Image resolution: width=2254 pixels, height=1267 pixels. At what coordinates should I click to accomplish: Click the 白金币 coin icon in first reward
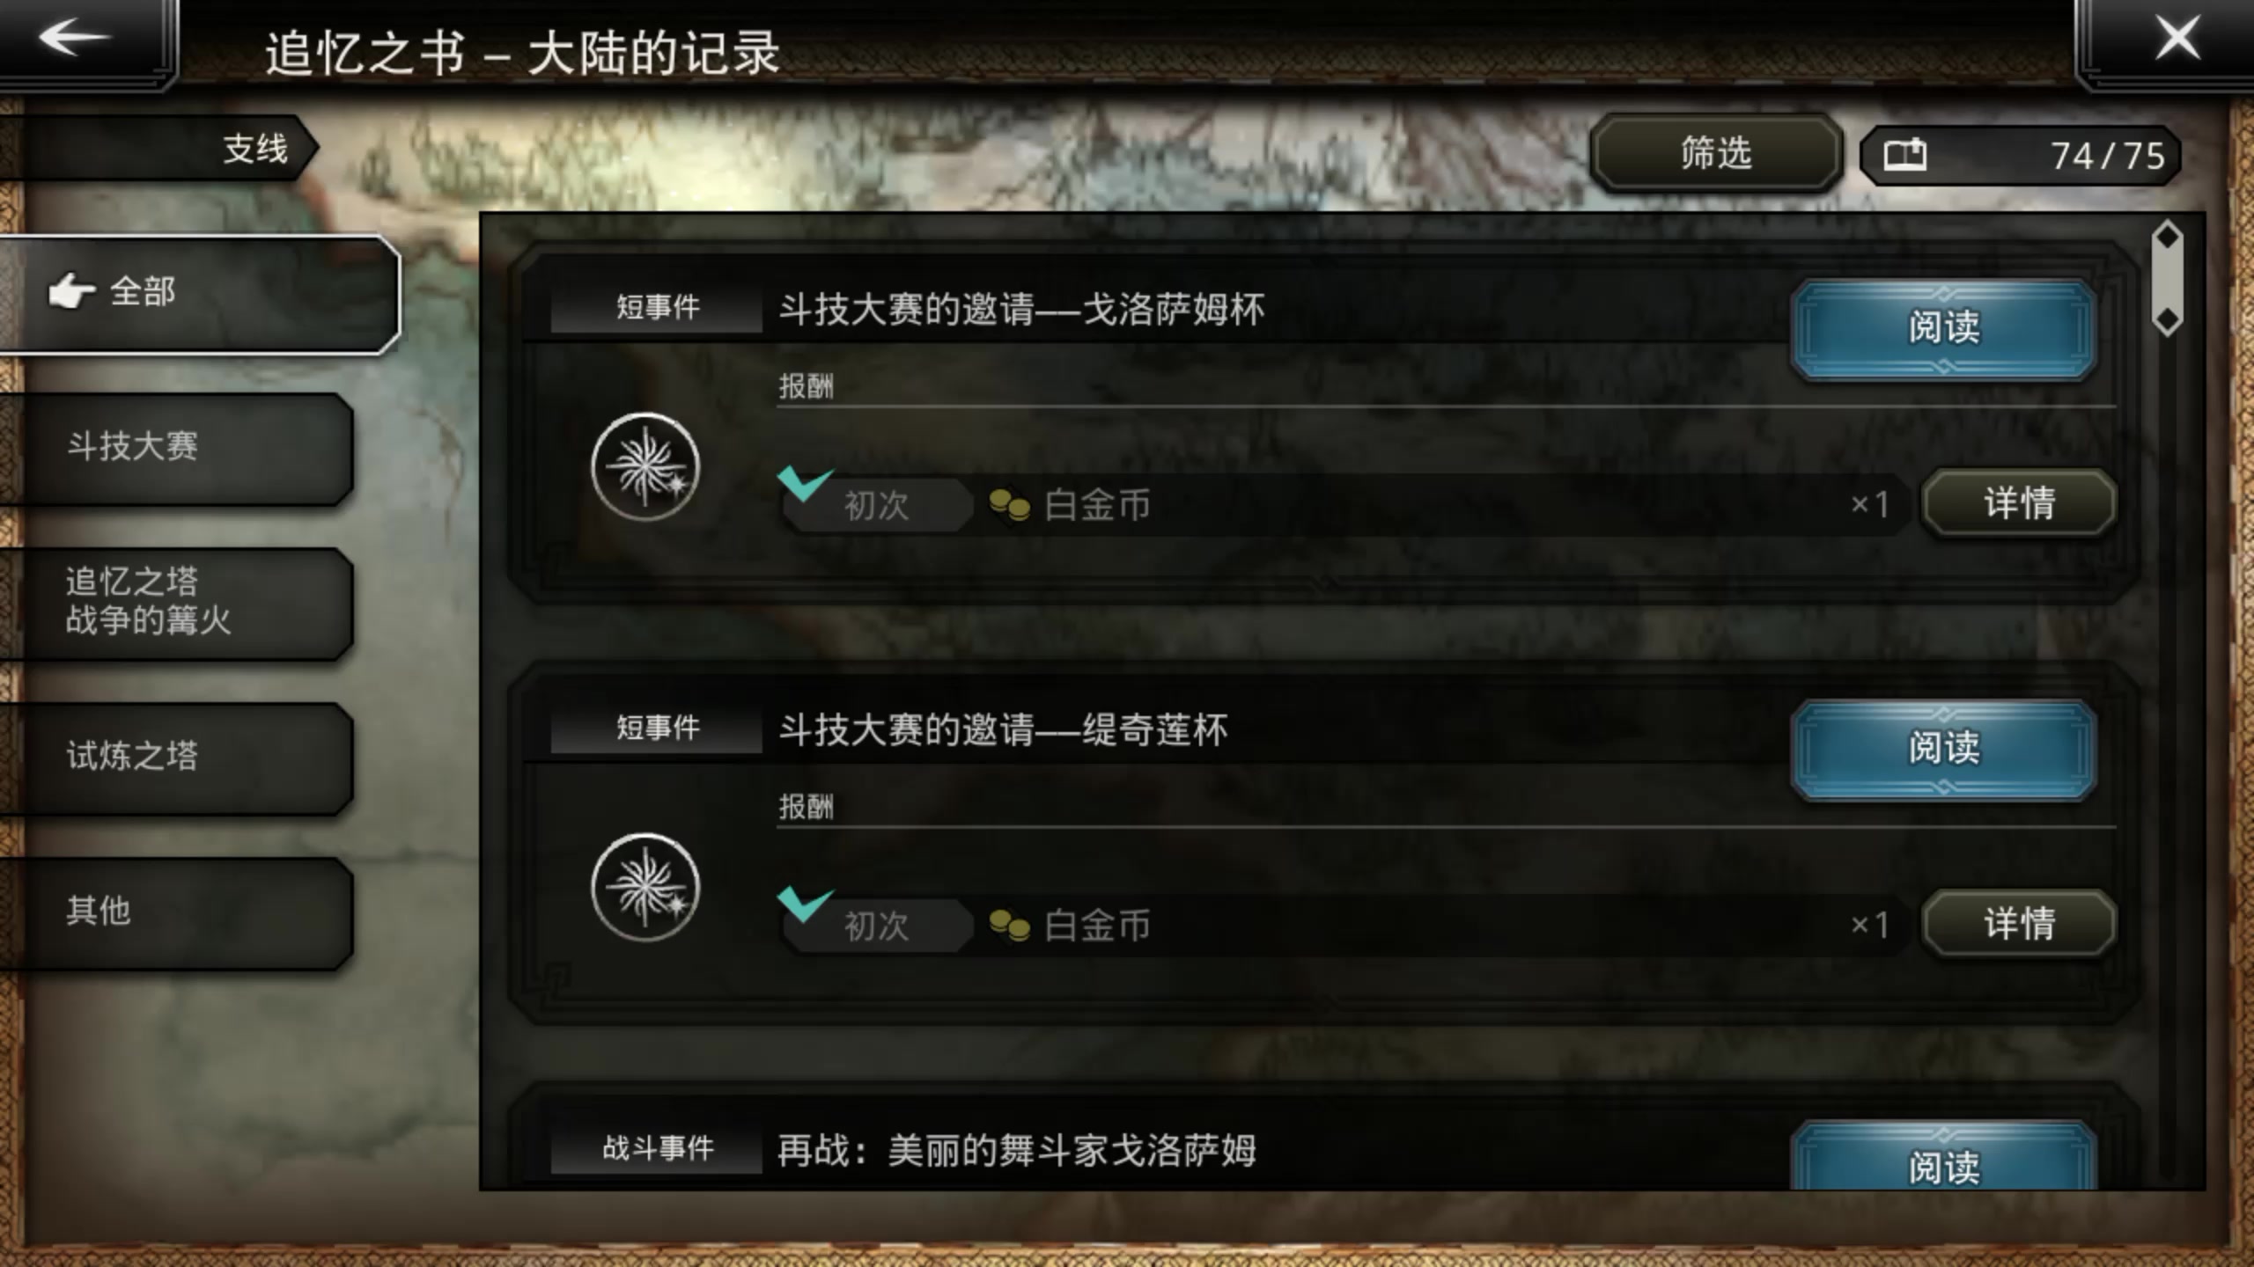[x=1009, y=505]
